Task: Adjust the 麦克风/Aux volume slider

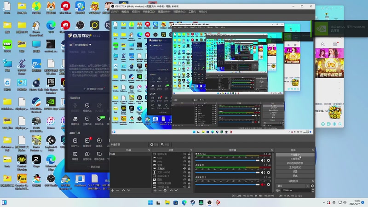Action: click(x=227, y=160)
